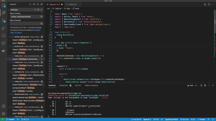
Task: Switch to the index.d.ts editor tab
Action: 73,4
